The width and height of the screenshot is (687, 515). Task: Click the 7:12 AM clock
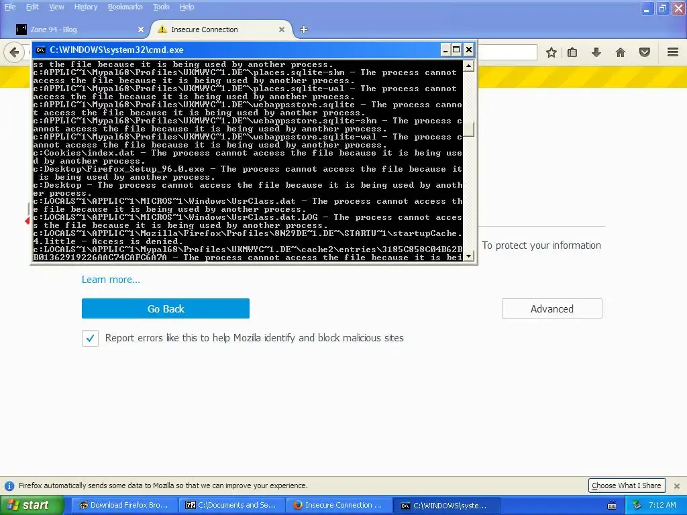coord(662,505)
